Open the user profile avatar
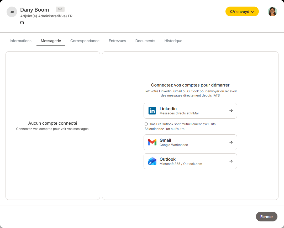The width and height of the screenshot is (284, 228). pos(272,12)
